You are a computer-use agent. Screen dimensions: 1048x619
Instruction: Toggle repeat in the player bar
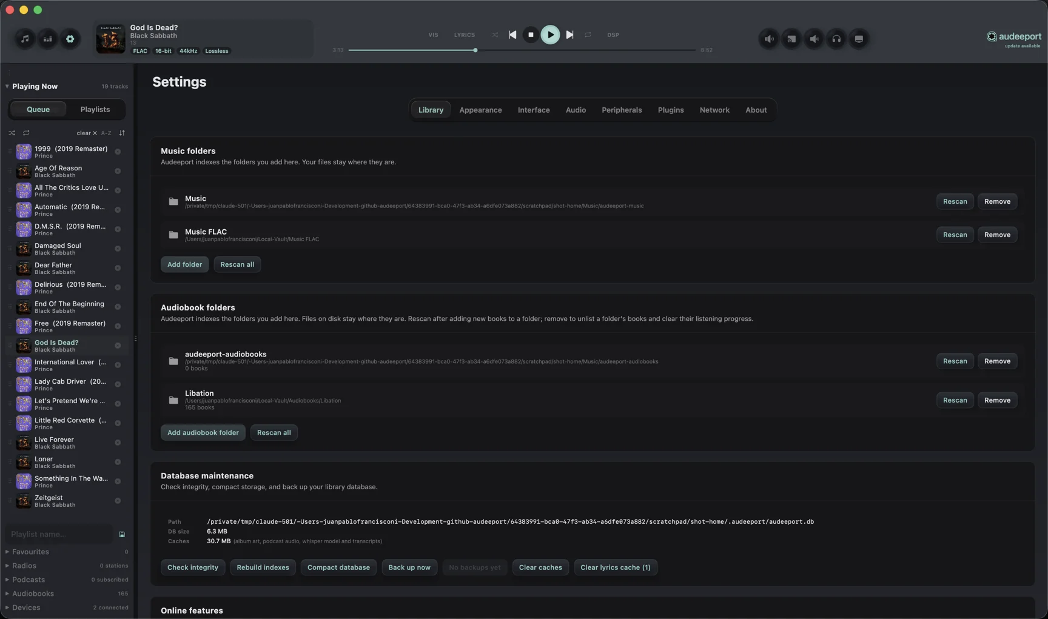coord(588,35)
